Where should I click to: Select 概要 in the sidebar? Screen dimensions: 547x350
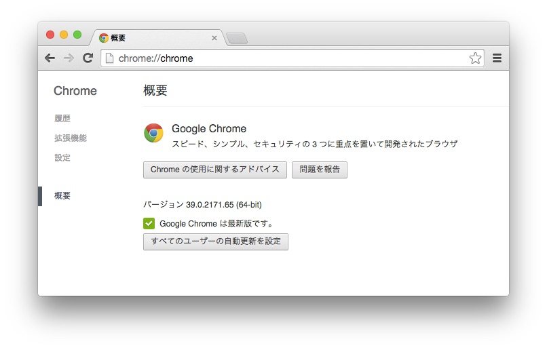click(62, 196)
